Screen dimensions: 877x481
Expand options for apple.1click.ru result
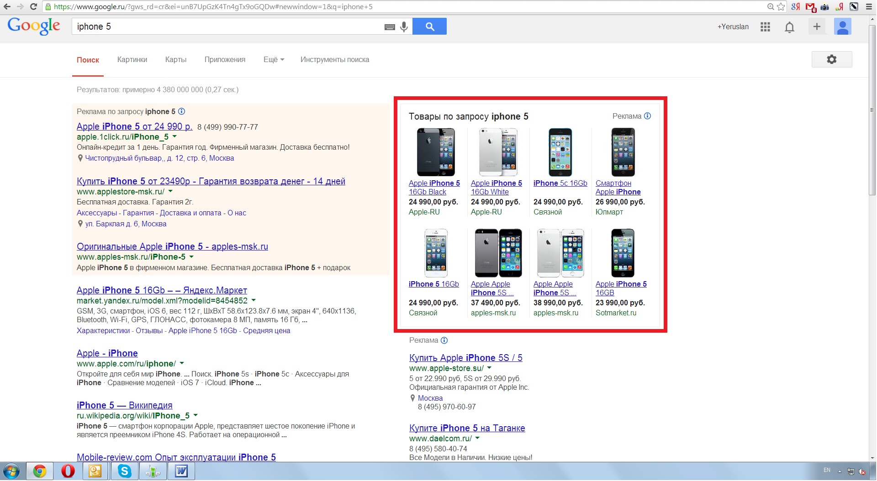tap(174, 137)
